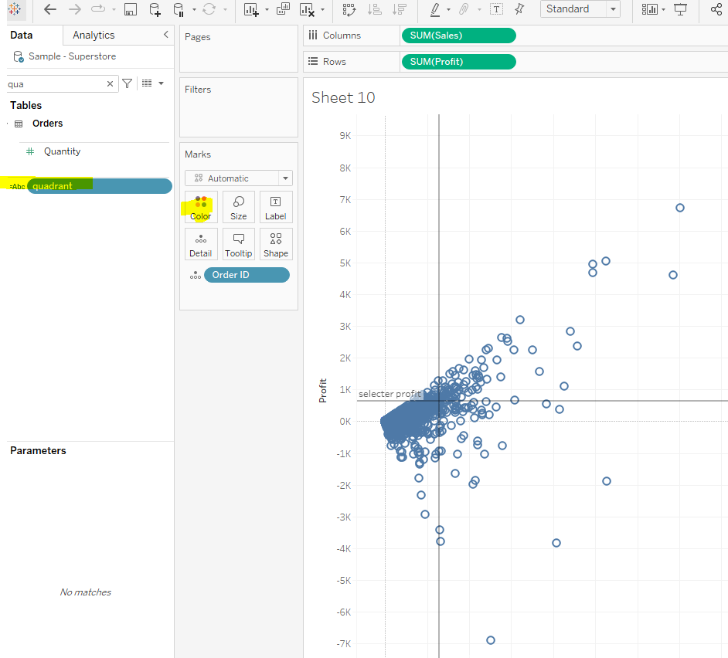Image resolution: width=728 pixels, height=658 pixels.
Task: Click the undo back arrow
Action: click(50, 9)
